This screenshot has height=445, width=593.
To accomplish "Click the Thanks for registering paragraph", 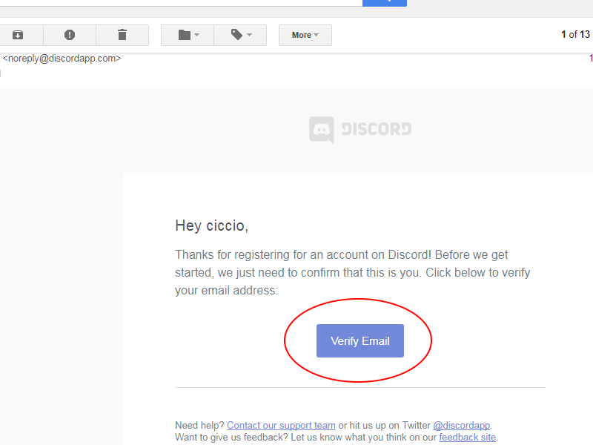I will click(x=353, y=272).
